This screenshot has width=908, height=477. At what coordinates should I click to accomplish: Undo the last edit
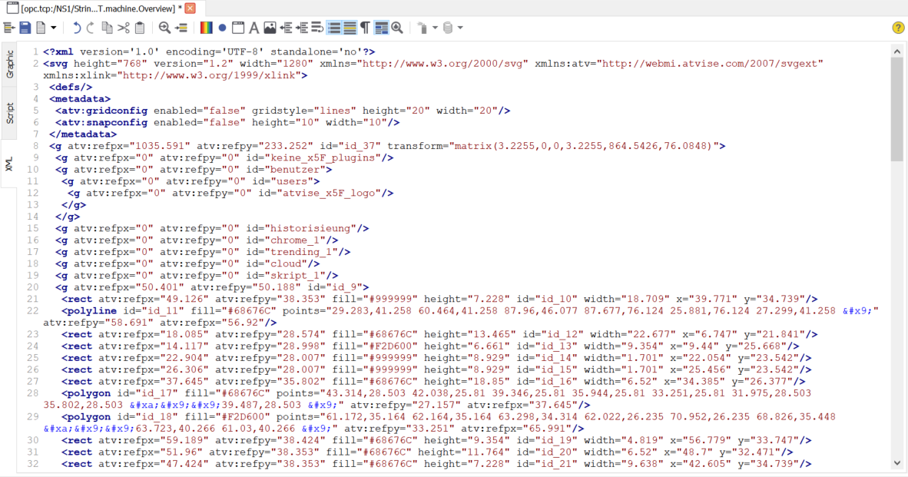point(76,28)
